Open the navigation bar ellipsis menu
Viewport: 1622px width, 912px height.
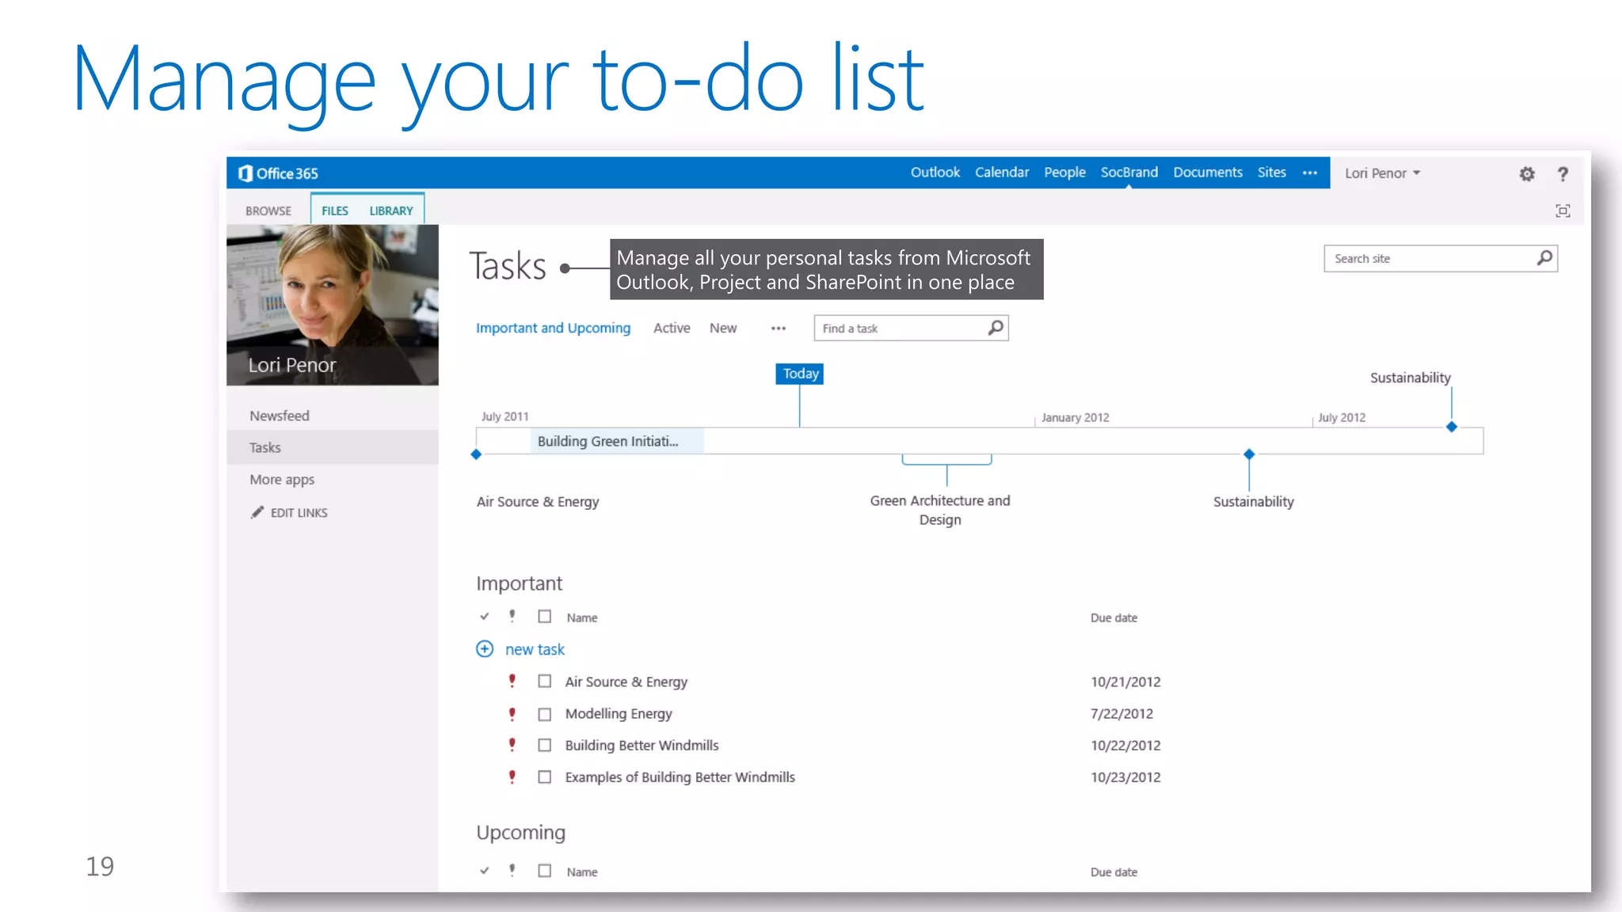pyautogui.click(x=1310, y=173)
